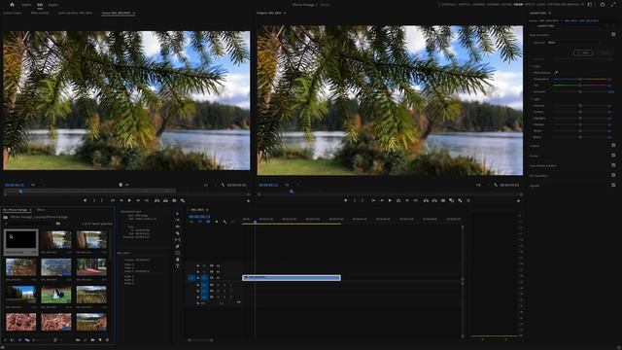Select the Hand tool

point(177,260)
